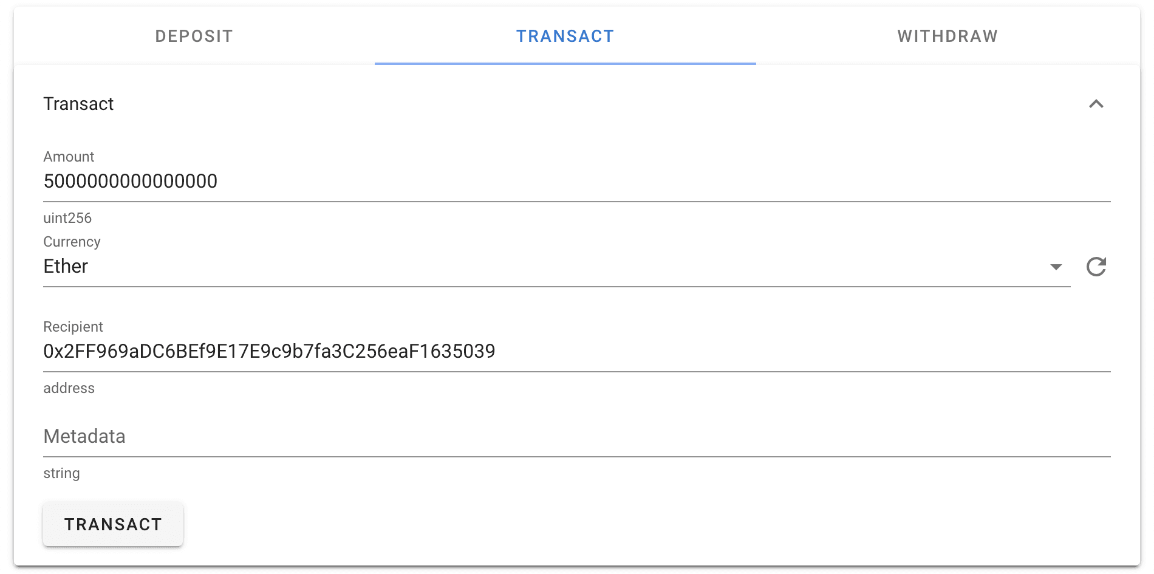Screen dimensions: 1154x574
Task: Click the refresh icon next to Currency
Action: (x=1097, y=267)
